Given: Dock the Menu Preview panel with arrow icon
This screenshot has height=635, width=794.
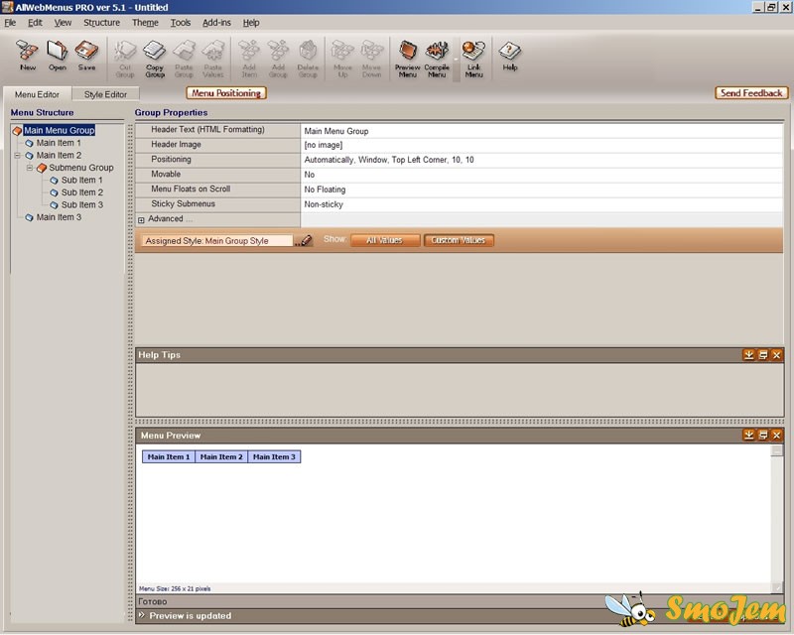Looking at the screenshot, I should pos(749,435).
